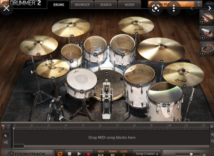Open the tambourine dropdown arrow
Viewport: 214px width, 156px height.
[x=202, y=54]
